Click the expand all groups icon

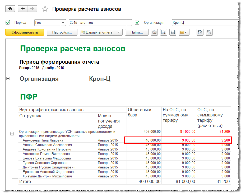(200, 32)
